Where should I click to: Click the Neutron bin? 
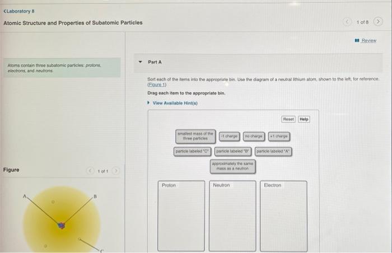pyautogui.click(x=232, y=215)
